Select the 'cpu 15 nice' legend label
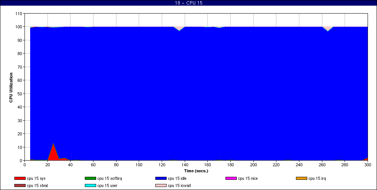Viewport: 377px width, 190px height. 248,178
